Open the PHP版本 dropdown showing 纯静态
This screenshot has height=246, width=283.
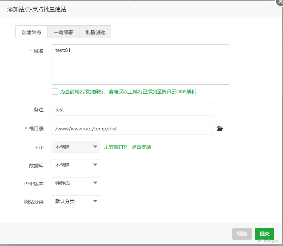76,183
